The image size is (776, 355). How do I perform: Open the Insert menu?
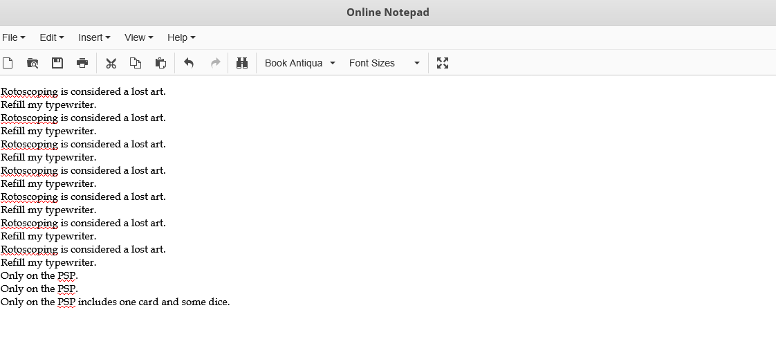94,37
